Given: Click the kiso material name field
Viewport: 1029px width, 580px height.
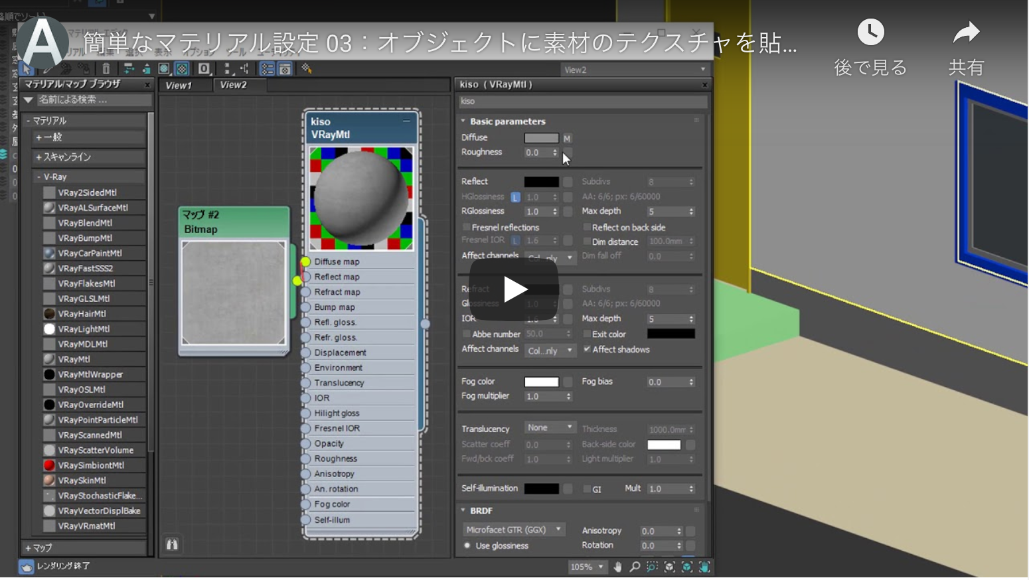Looking at the screenshot, I should (583, 102).
